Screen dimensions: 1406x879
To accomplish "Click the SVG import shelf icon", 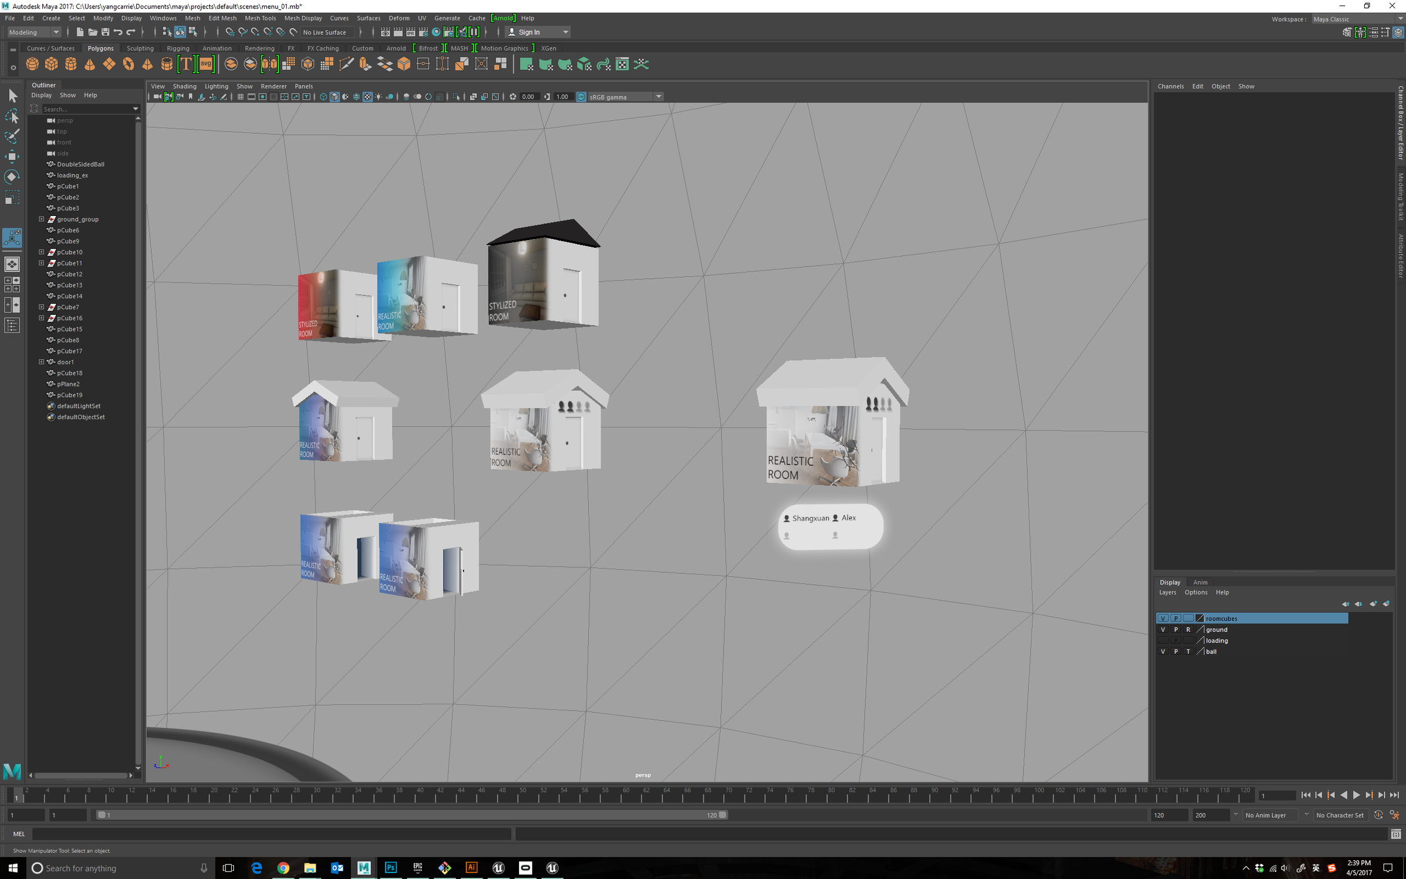I will (x=206, y=64).
